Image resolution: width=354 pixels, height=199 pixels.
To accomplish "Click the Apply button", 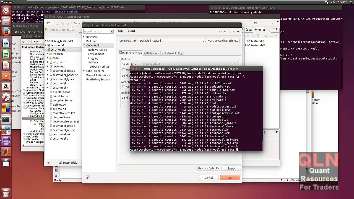I will [x=231, y=168].
